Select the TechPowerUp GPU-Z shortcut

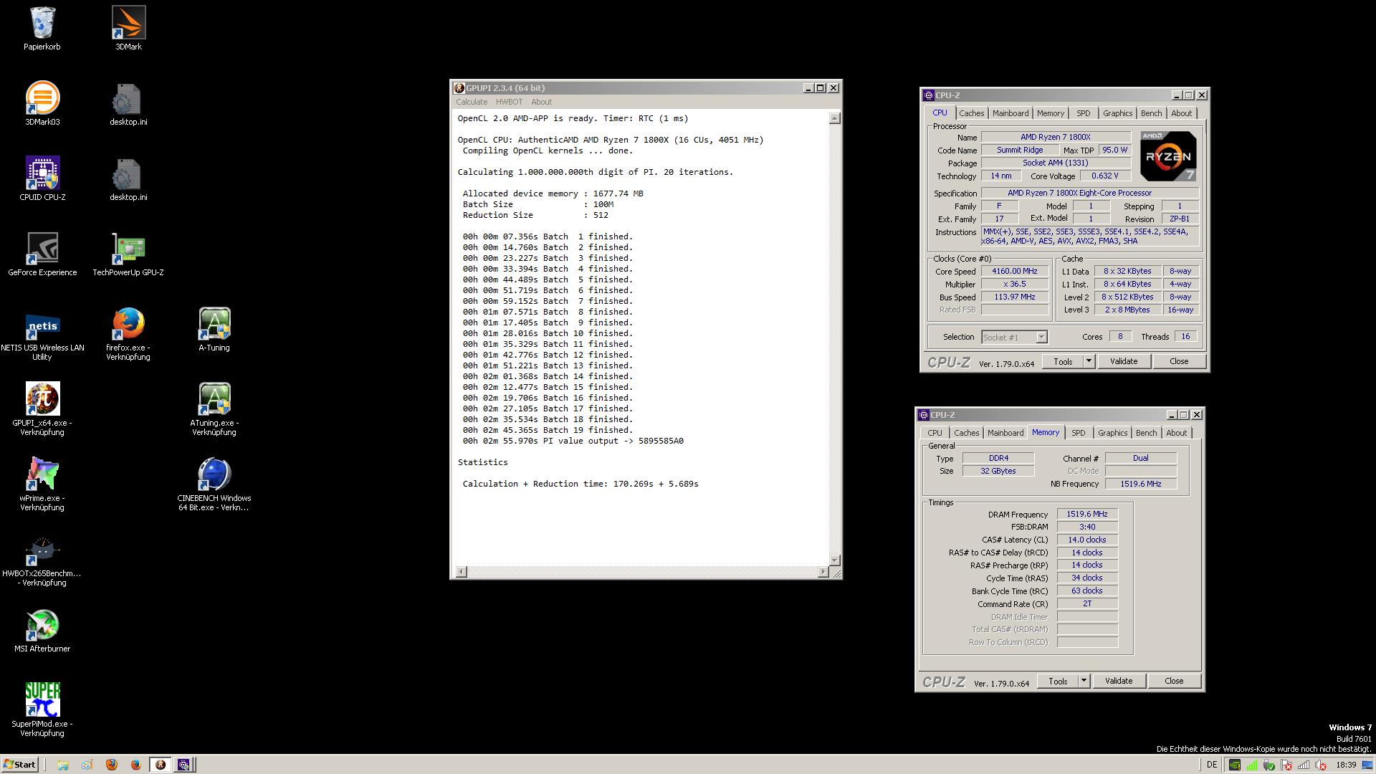pos(128,254)
